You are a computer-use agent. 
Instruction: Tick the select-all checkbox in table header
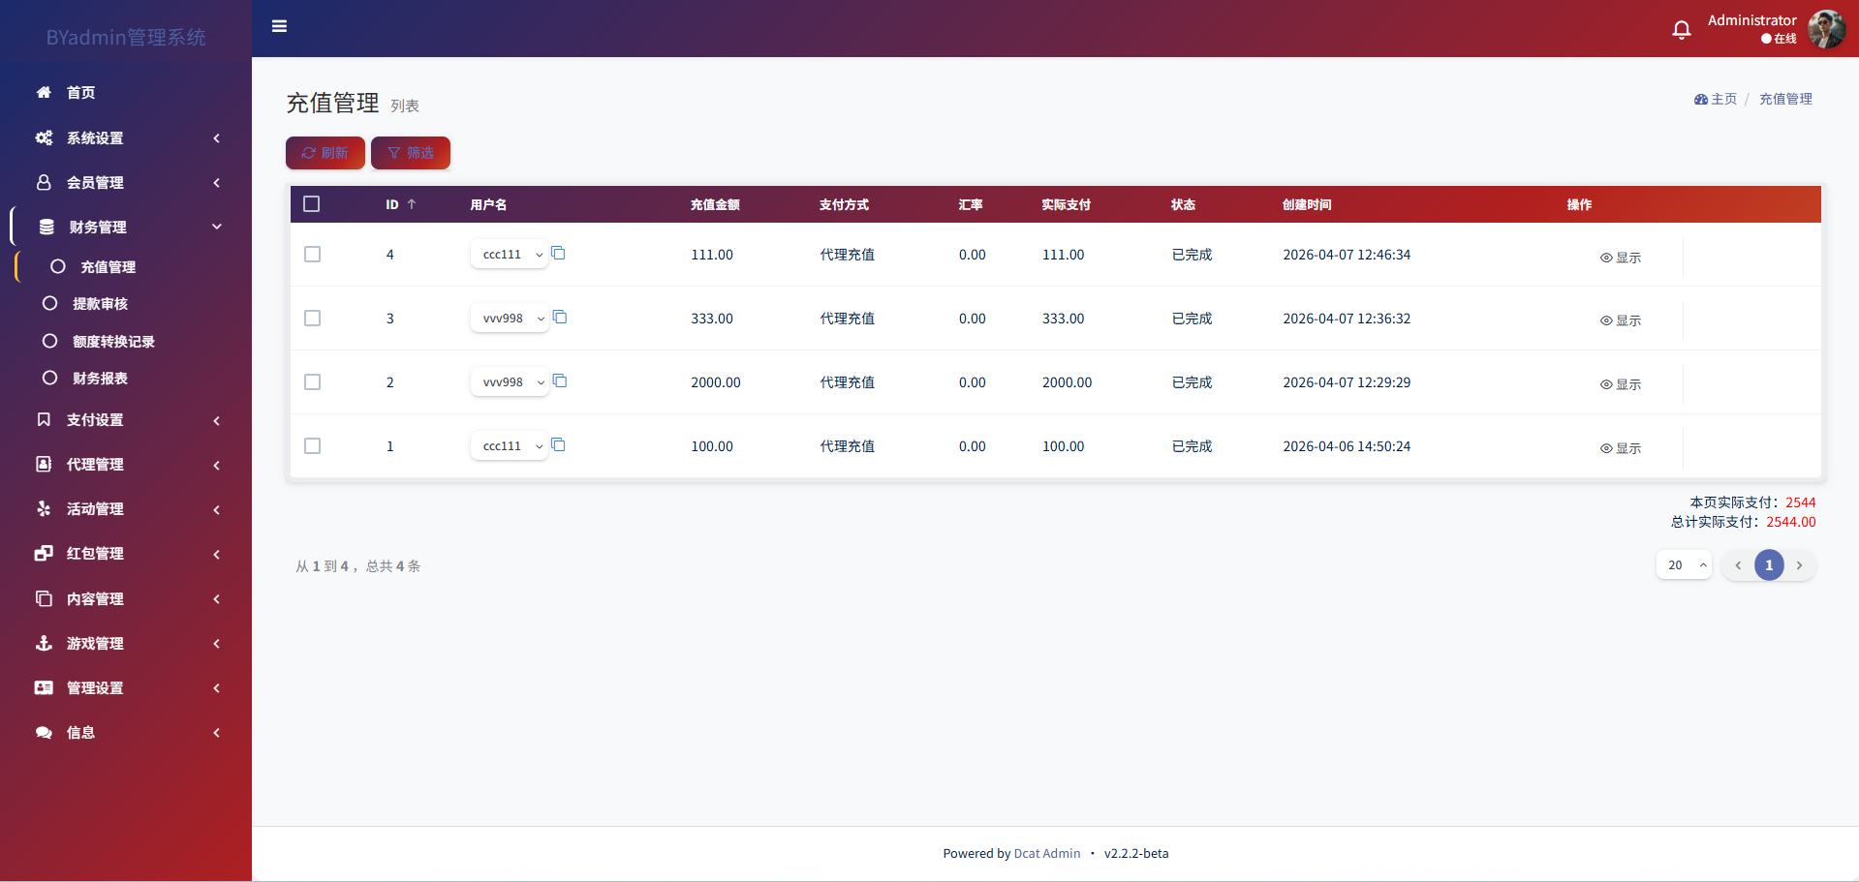(312, 204)
